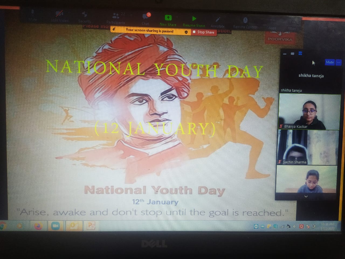The height and width of the screenshot is (259, 345).
Task: Click the blue Mute button on shikha taneja tile
Action: tap(330, 62)
